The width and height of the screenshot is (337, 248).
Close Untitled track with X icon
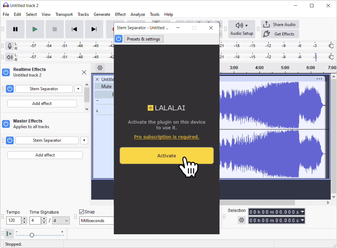tap(97, 79)
